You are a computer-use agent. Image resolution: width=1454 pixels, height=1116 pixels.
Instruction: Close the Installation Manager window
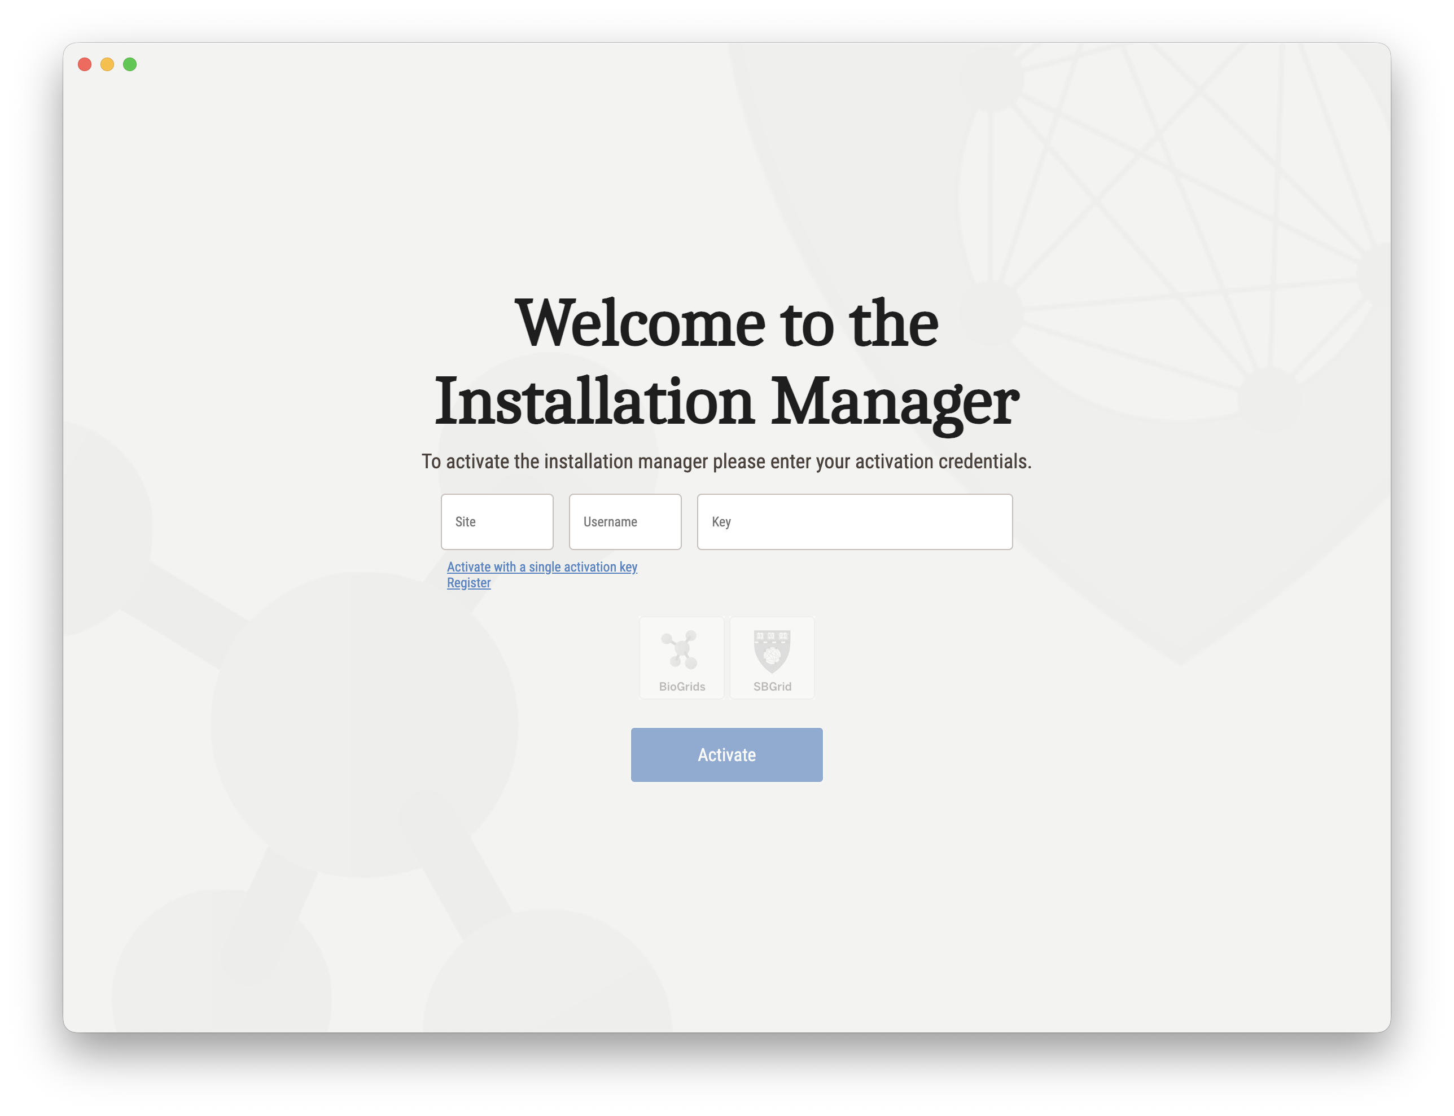(85, 64)
